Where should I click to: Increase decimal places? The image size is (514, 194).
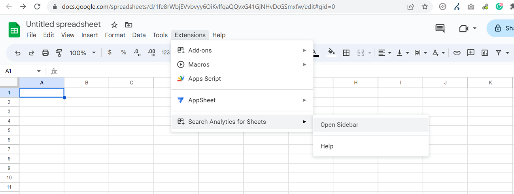click(151, 53)
